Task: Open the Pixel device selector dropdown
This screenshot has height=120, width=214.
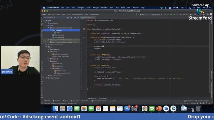Action: pyautogui.click(x=156, y=14)
